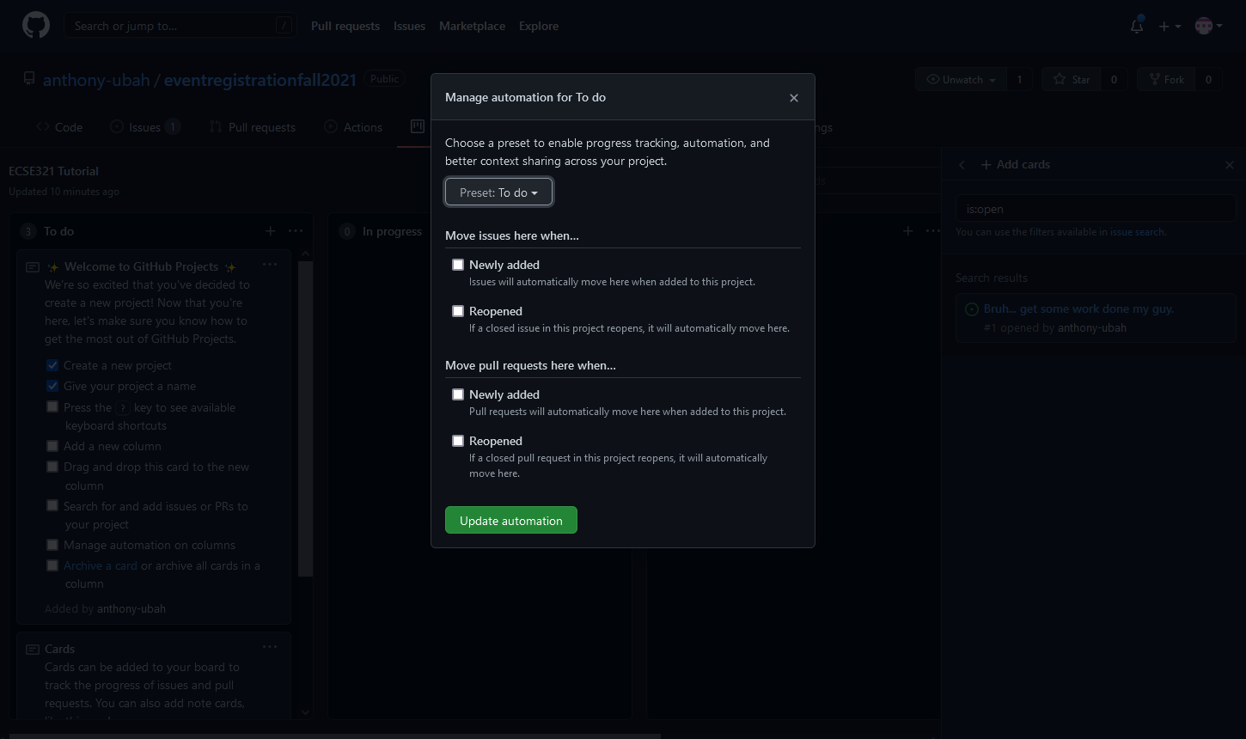The image size is (1246, 739).
Task: Open the user avatar menu
Action: point(1207,26)
